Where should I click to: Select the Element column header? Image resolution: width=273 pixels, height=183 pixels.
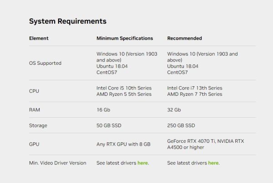pos(39,38)
